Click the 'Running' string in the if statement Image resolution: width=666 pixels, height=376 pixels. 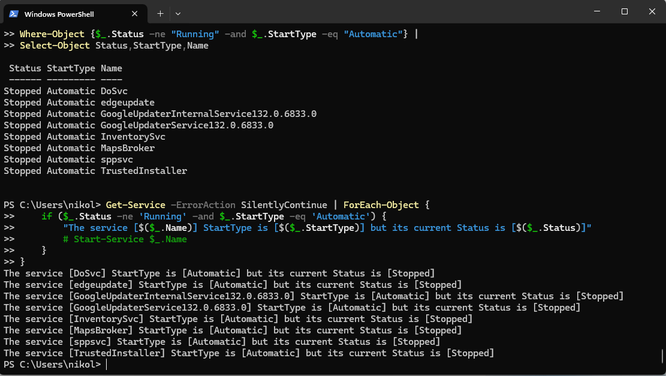pyautogui.click(x=162, y=216)
